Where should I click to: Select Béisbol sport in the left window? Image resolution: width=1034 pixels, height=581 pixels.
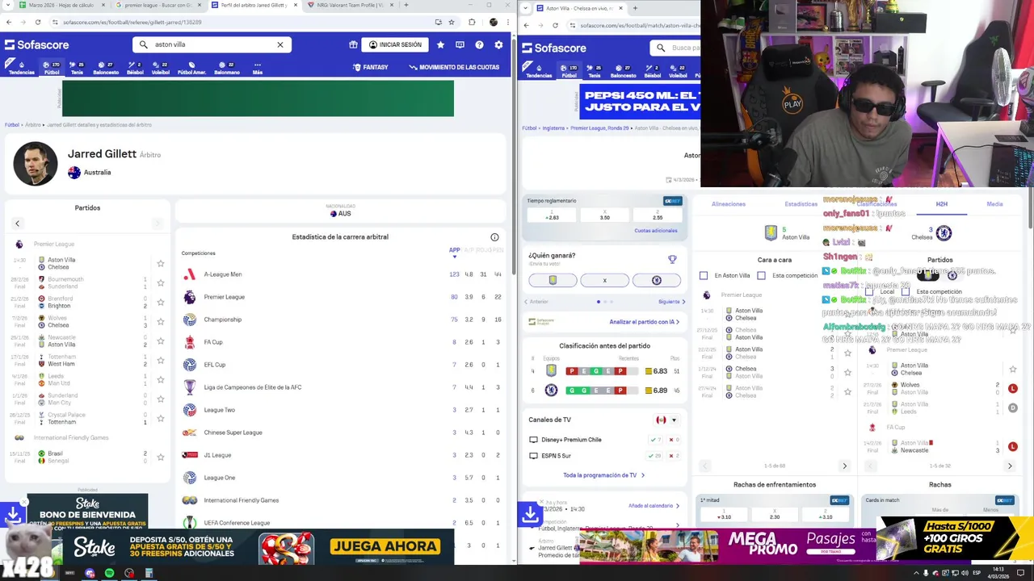[135, 68]
